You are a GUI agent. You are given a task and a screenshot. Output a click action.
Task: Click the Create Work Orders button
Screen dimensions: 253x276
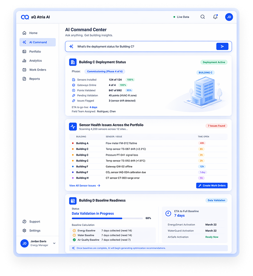[x=212, y=185]
